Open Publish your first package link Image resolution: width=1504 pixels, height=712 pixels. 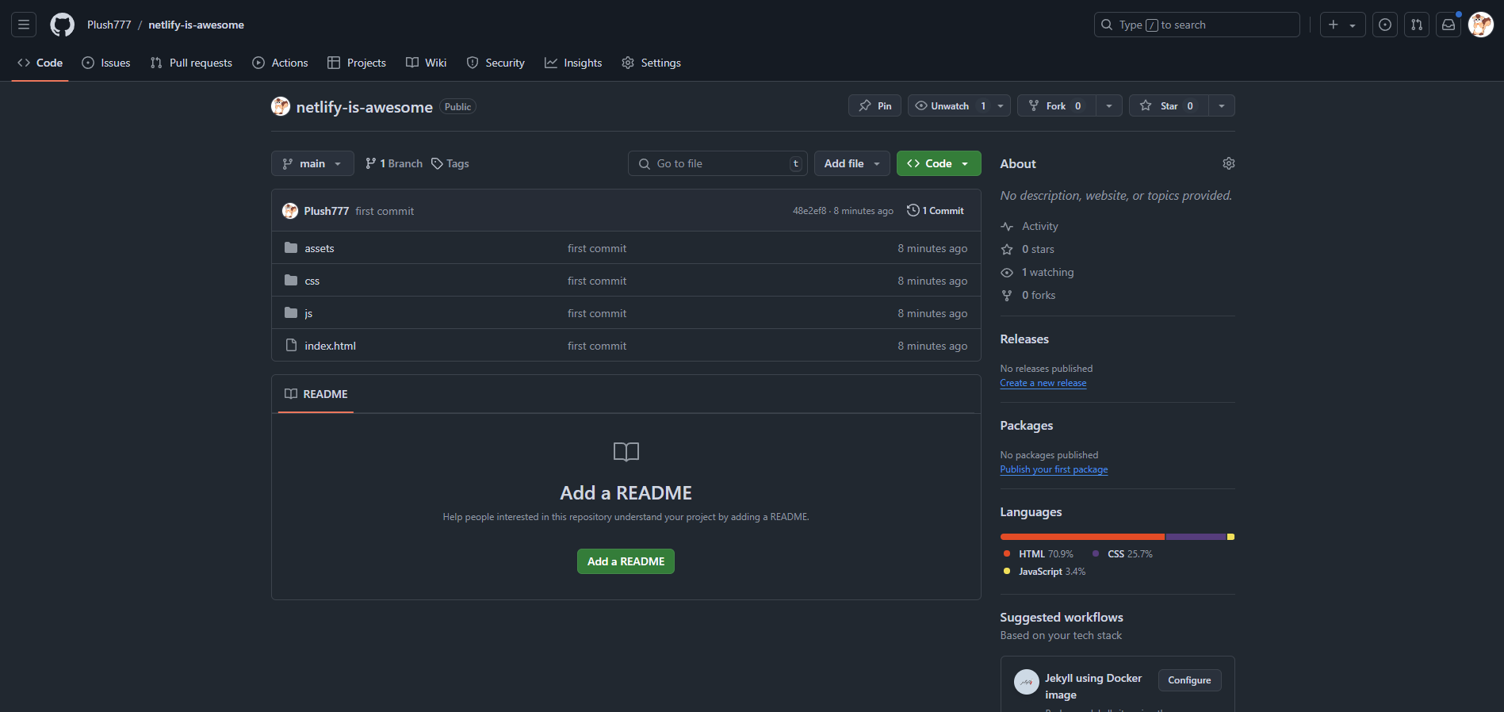tap(1054, 469)
